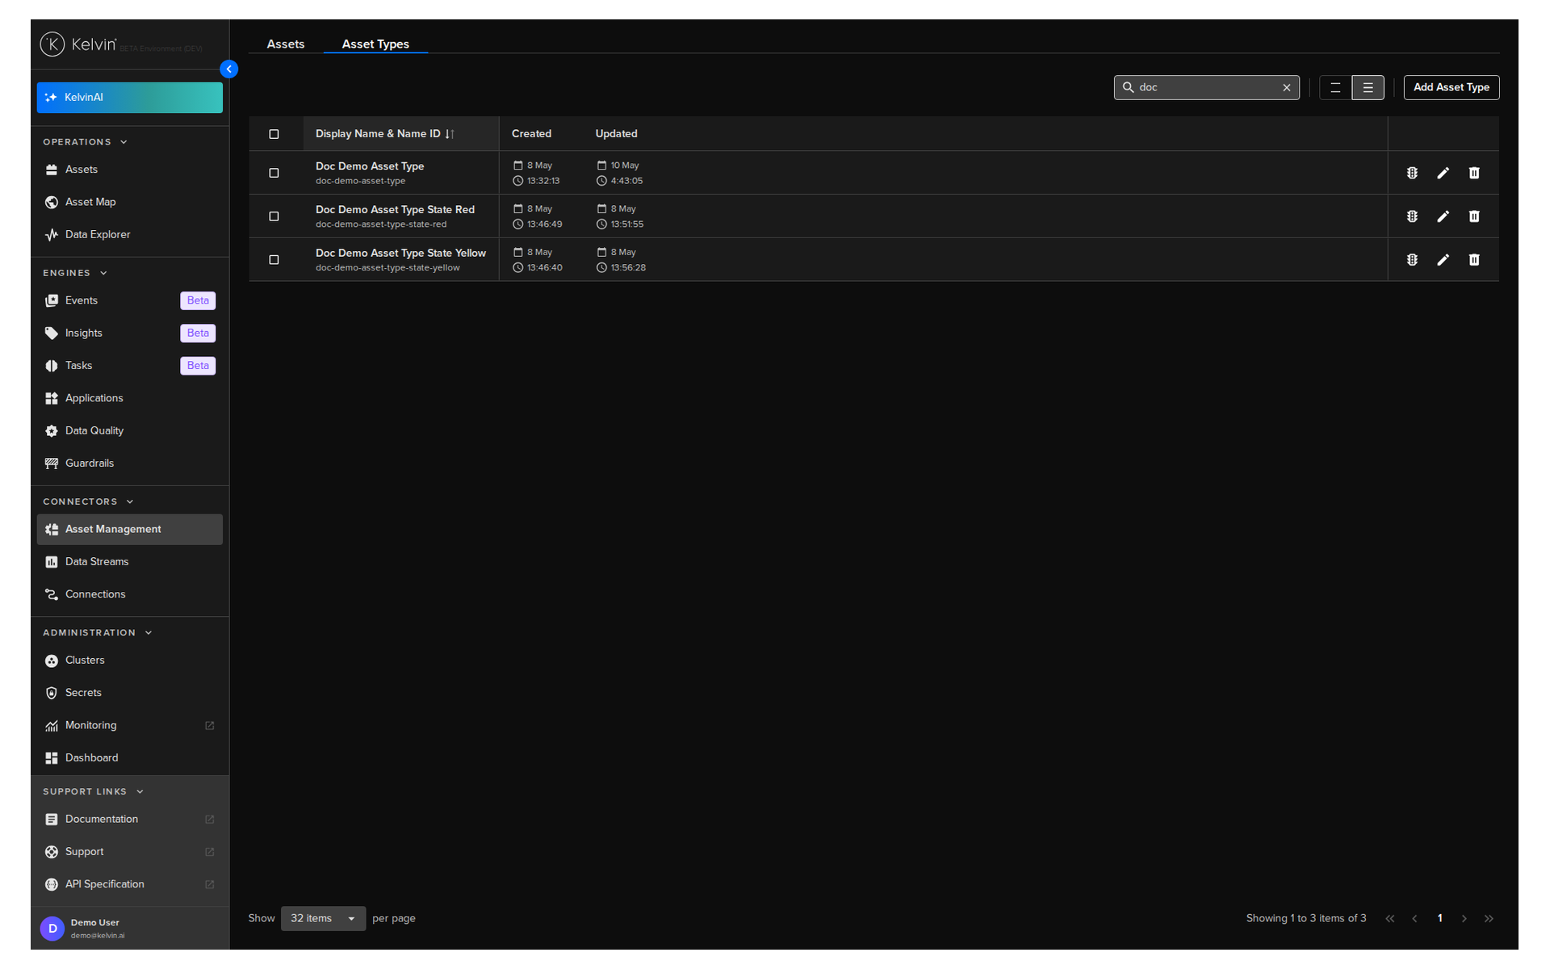The height and width of the screenshot is (969, 1550).
Task: Click the Applications icon in sidebar
Action: click(x=52, y=398)
